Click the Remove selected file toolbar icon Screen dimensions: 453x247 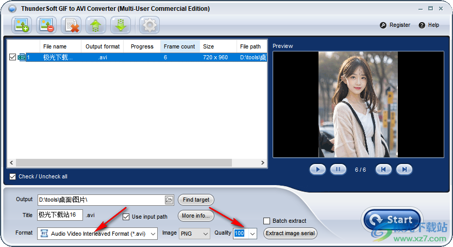[46, 25]
